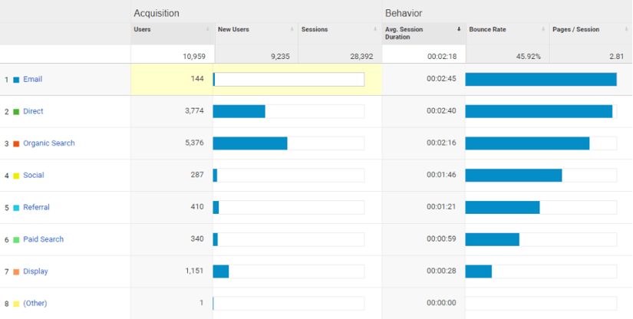Open the Organic Search channel link

[49, 143]
